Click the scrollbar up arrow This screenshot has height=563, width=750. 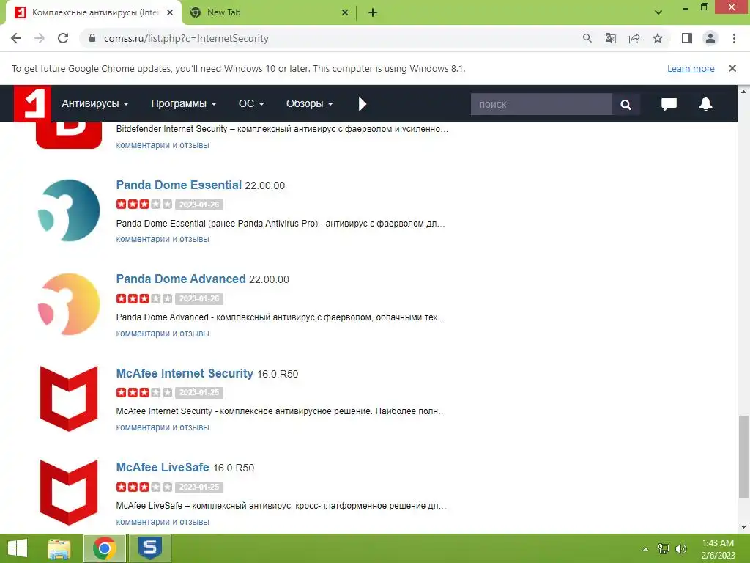pyautogui.click(x=743, y=91)
